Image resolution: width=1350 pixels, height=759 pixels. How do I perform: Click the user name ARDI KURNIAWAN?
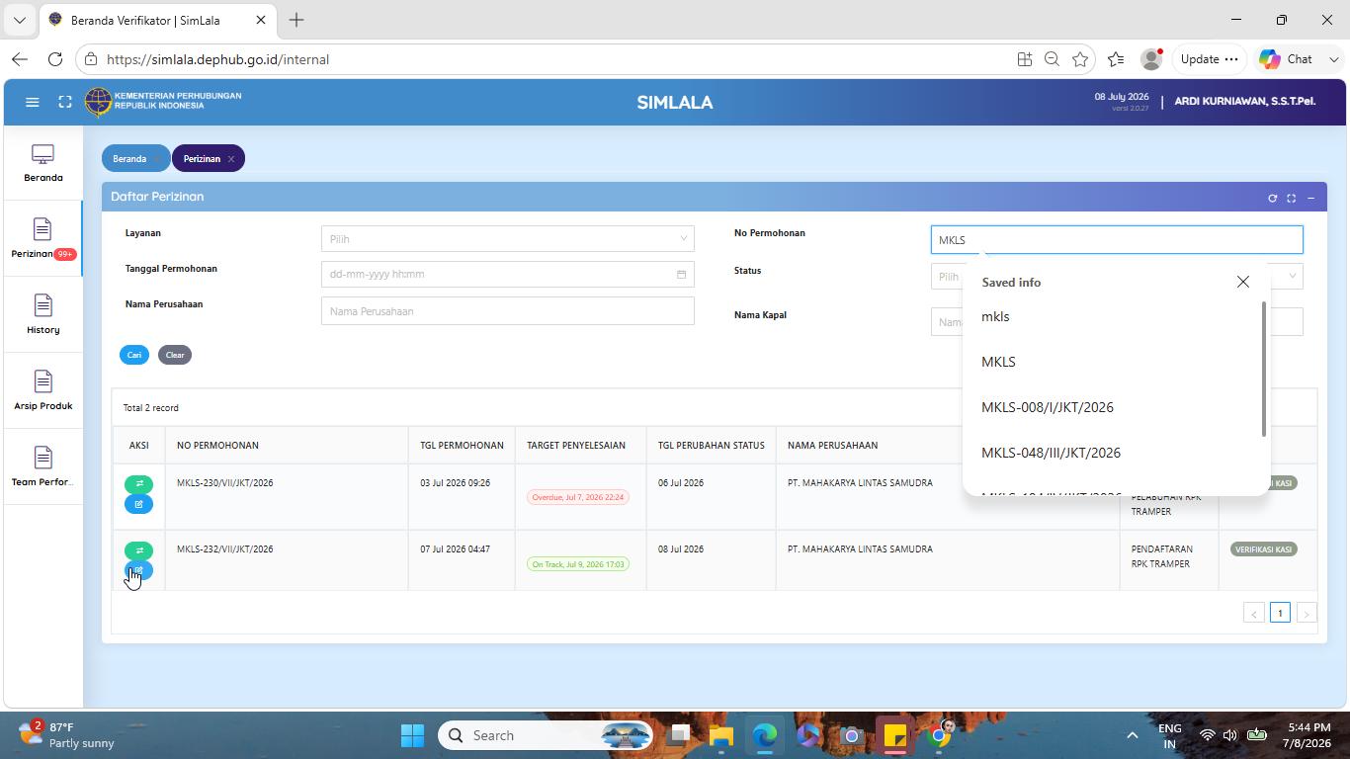[1245, 101]
